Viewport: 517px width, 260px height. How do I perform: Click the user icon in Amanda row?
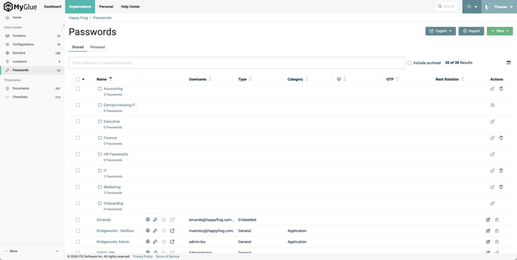(148, 220)
